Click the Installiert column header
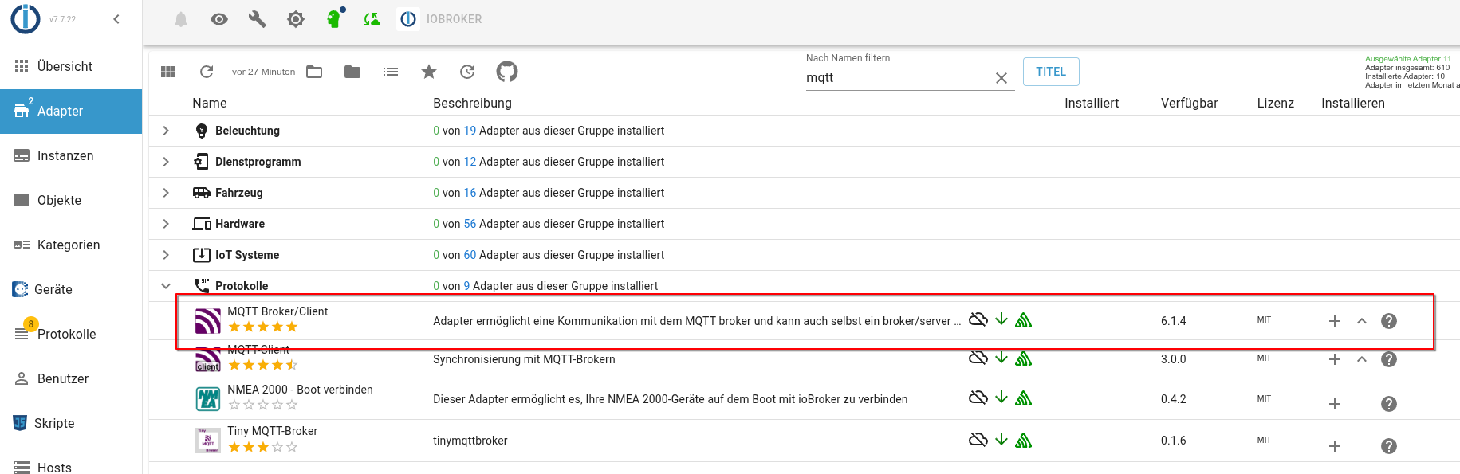 (1092, 103)
